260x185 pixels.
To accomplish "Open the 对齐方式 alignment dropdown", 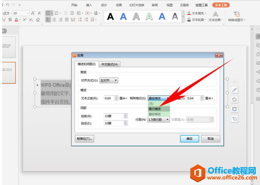I will pos(109,80).
